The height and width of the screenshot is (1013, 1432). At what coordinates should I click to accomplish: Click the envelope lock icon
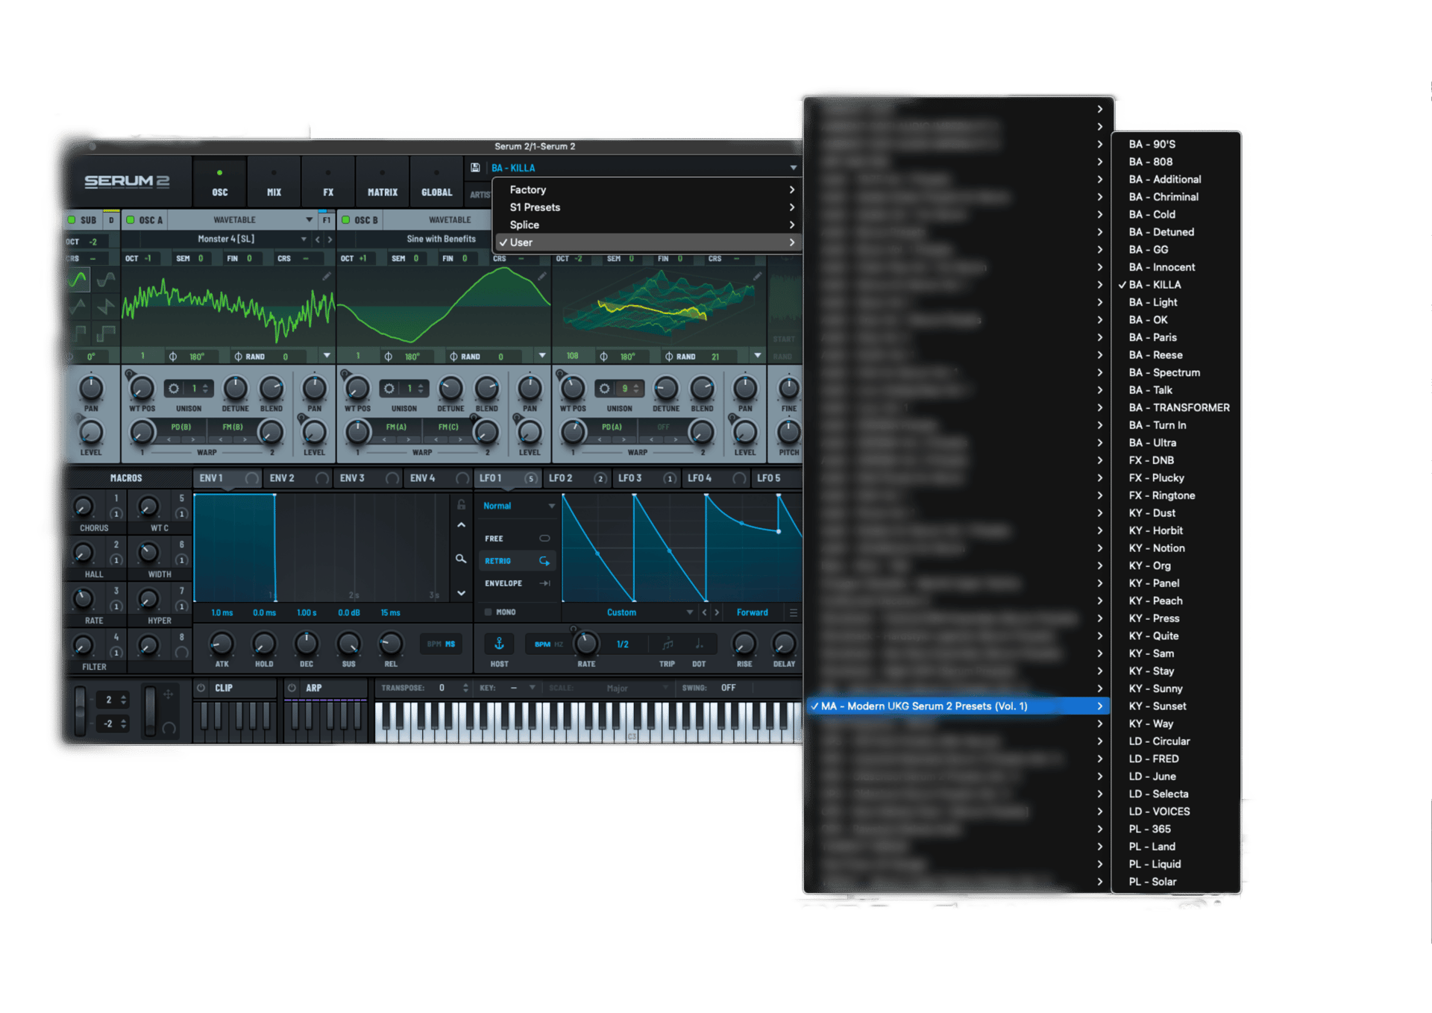tap(461, 504)
